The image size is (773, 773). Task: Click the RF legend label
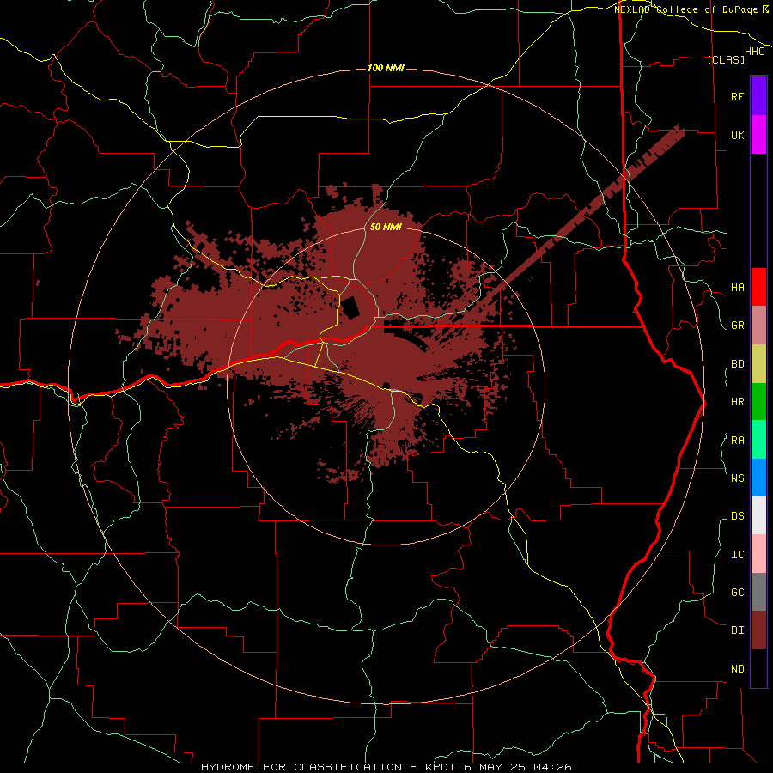(x=737, y=96)
